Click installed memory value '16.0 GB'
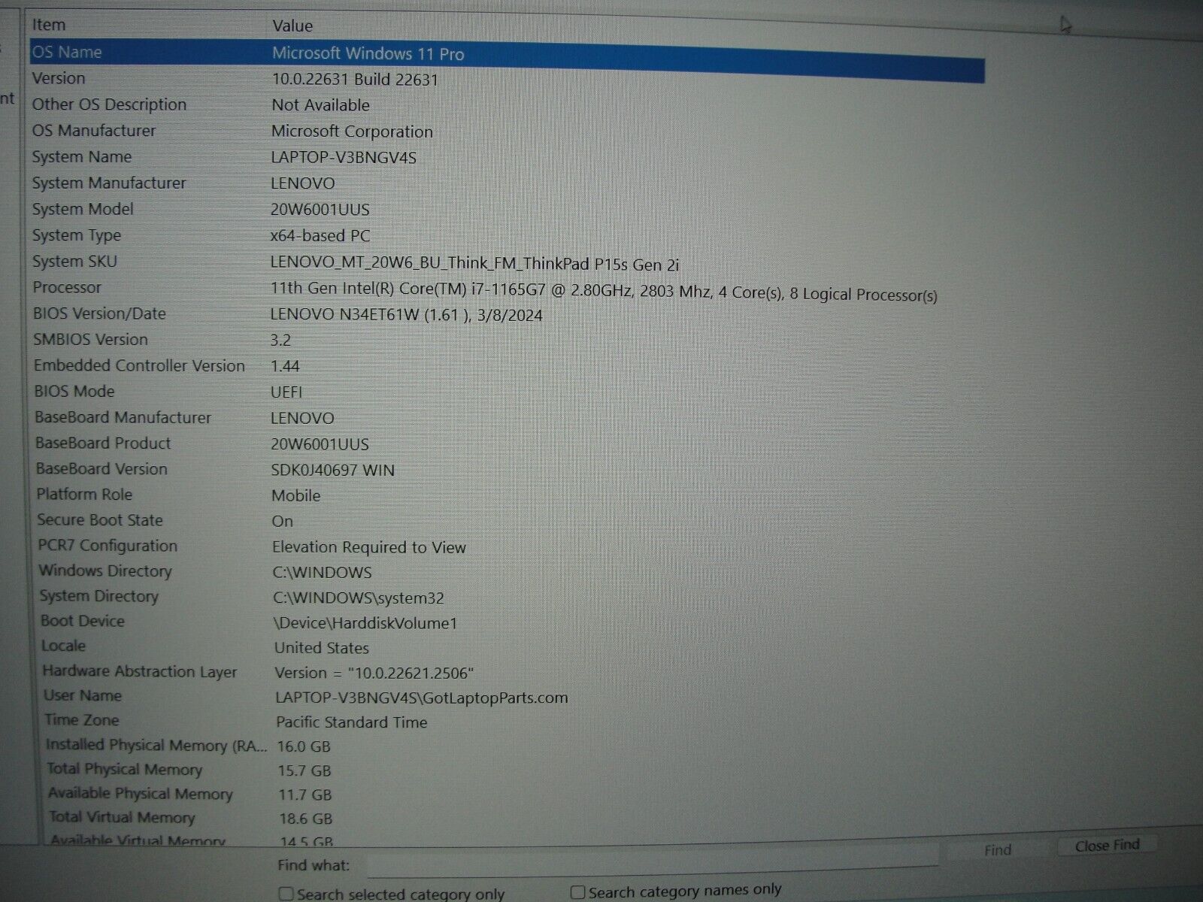This screenshot has width=1203, height=902. coord(304,746)
